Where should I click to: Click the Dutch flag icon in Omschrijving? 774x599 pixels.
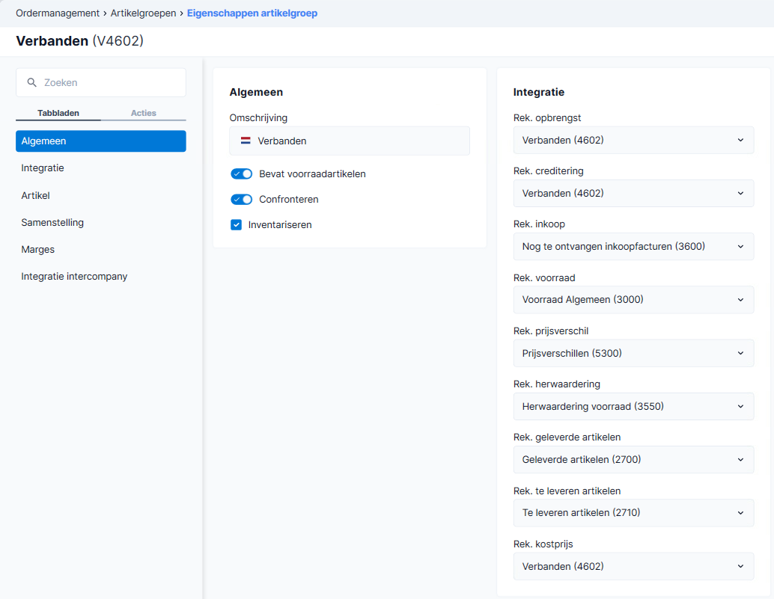coord(246,141)
